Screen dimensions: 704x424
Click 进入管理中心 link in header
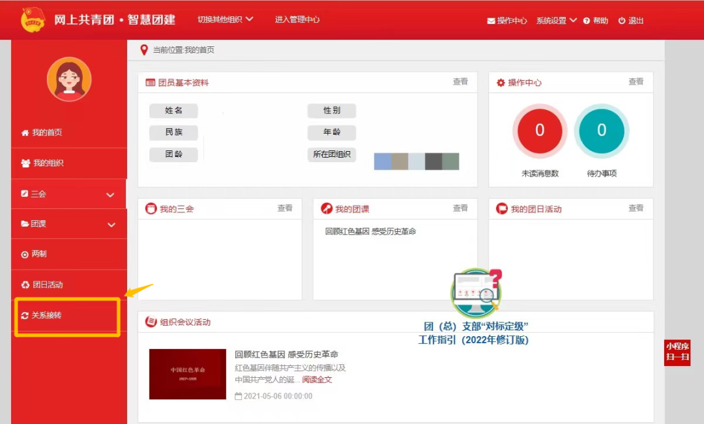coord(297,20)
